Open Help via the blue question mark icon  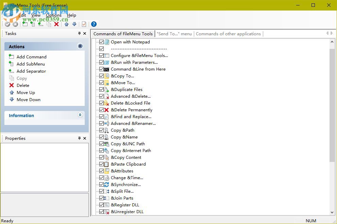pyautogui.click(x=94, y=24)
